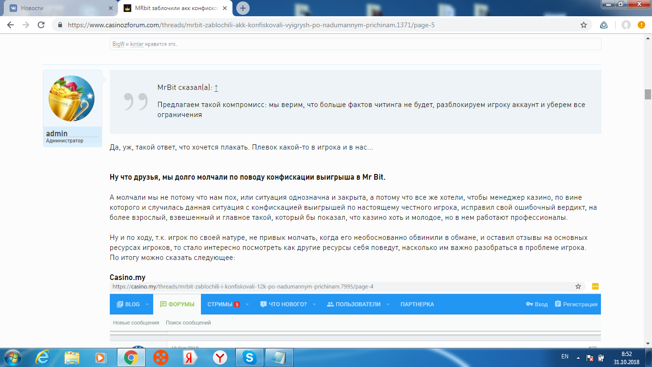Expand BLOG dropdown arrow
Viewport: 652px width, 367px height.
147,304
